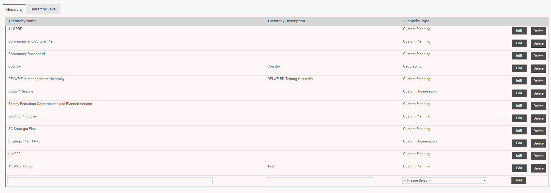
Task: Open the Please Select hierarchy type dropdown
Action: [445, 181]
